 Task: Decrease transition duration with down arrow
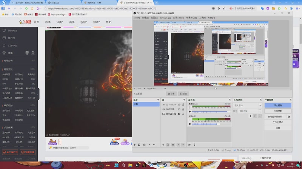260,112
